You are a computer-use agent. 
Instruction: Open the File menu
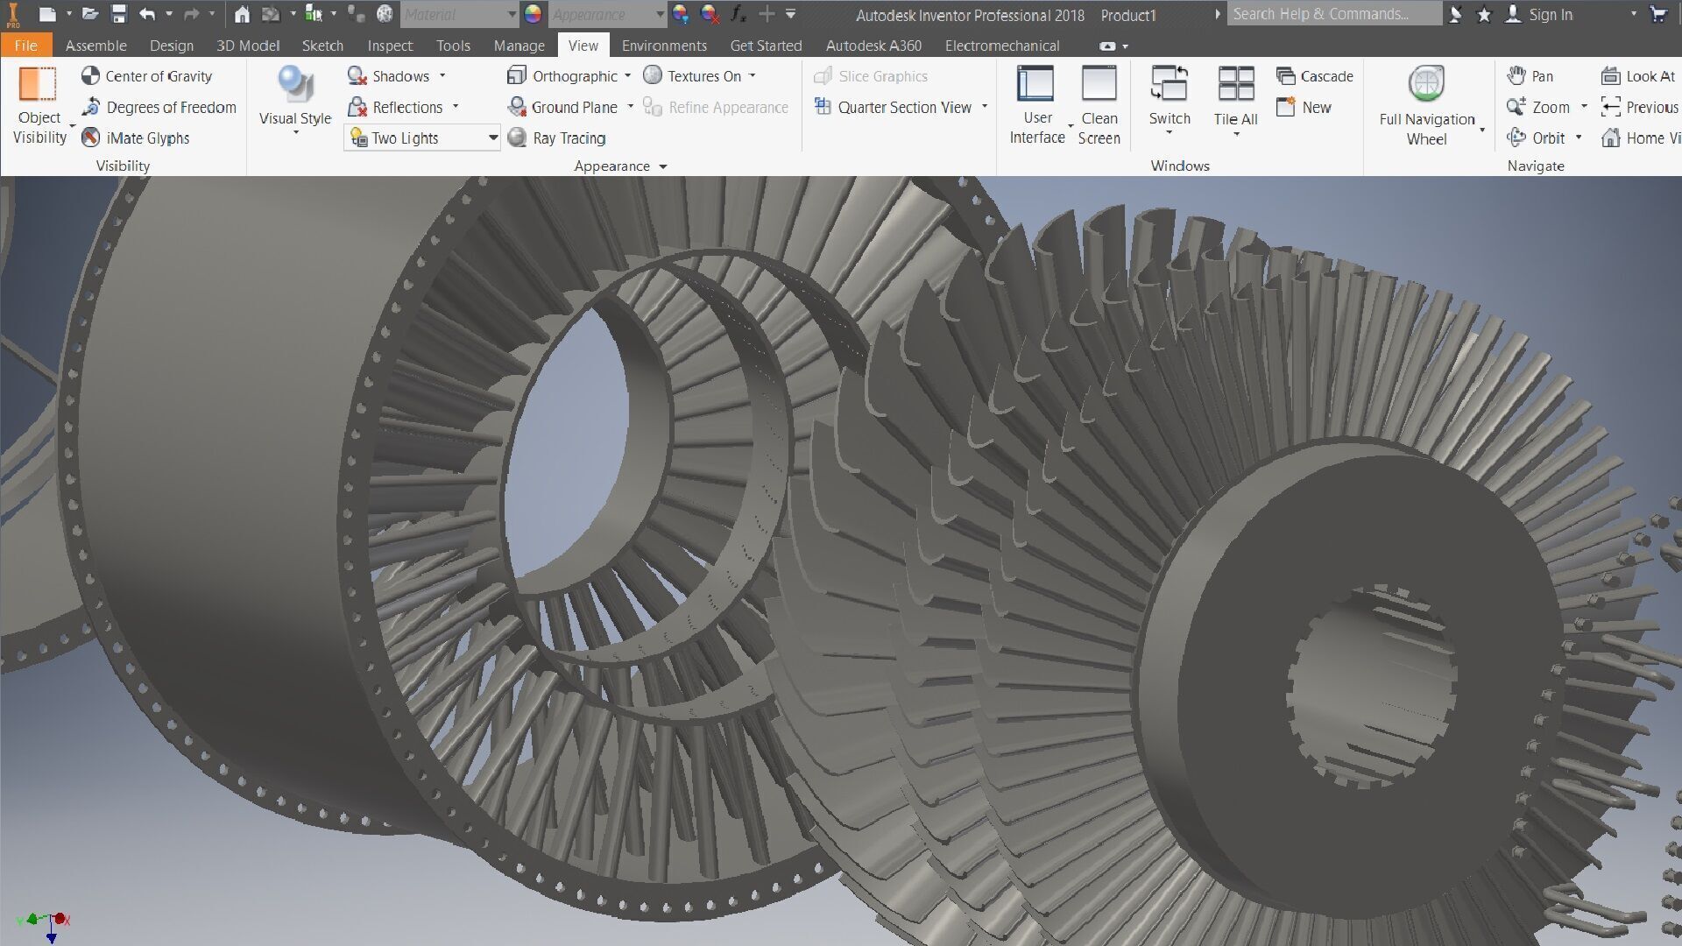click(x=26, y=46)
